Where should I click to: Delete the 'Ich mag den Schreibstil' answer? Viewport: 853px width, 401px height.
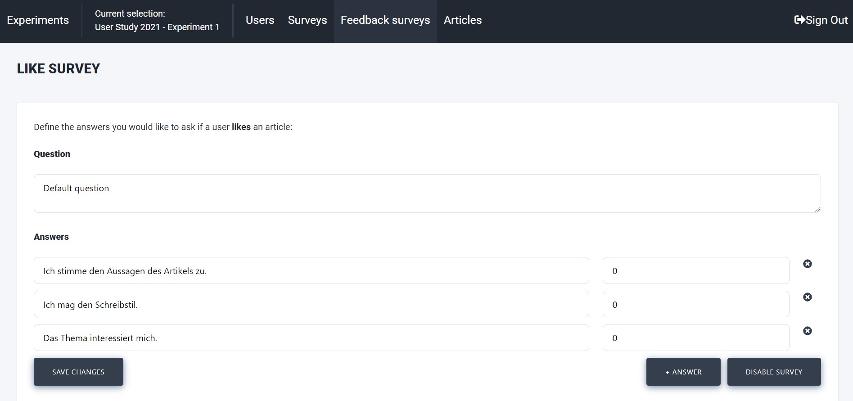[808, 297]
